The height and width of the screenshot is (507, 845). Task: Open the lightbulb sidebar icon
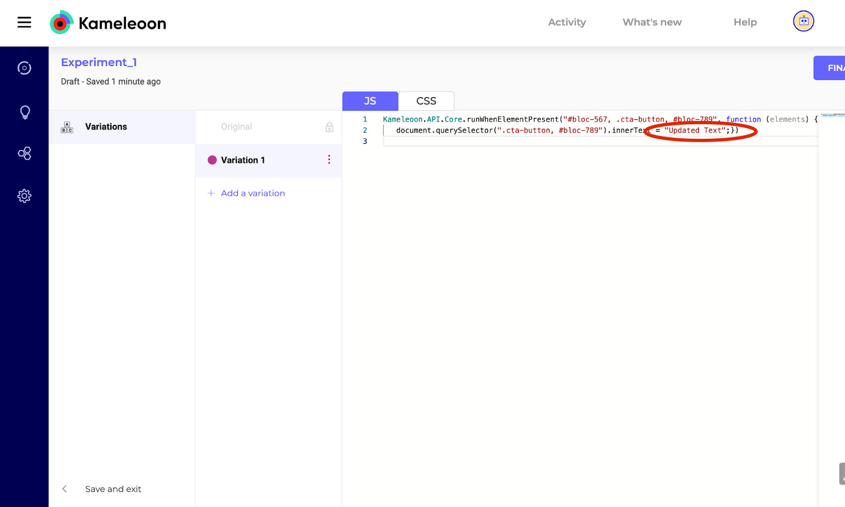tap(25, 112)
